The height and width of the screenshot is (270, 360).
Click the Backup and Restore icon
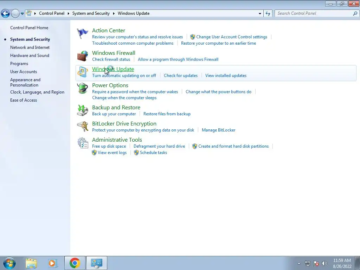[82, 110]
